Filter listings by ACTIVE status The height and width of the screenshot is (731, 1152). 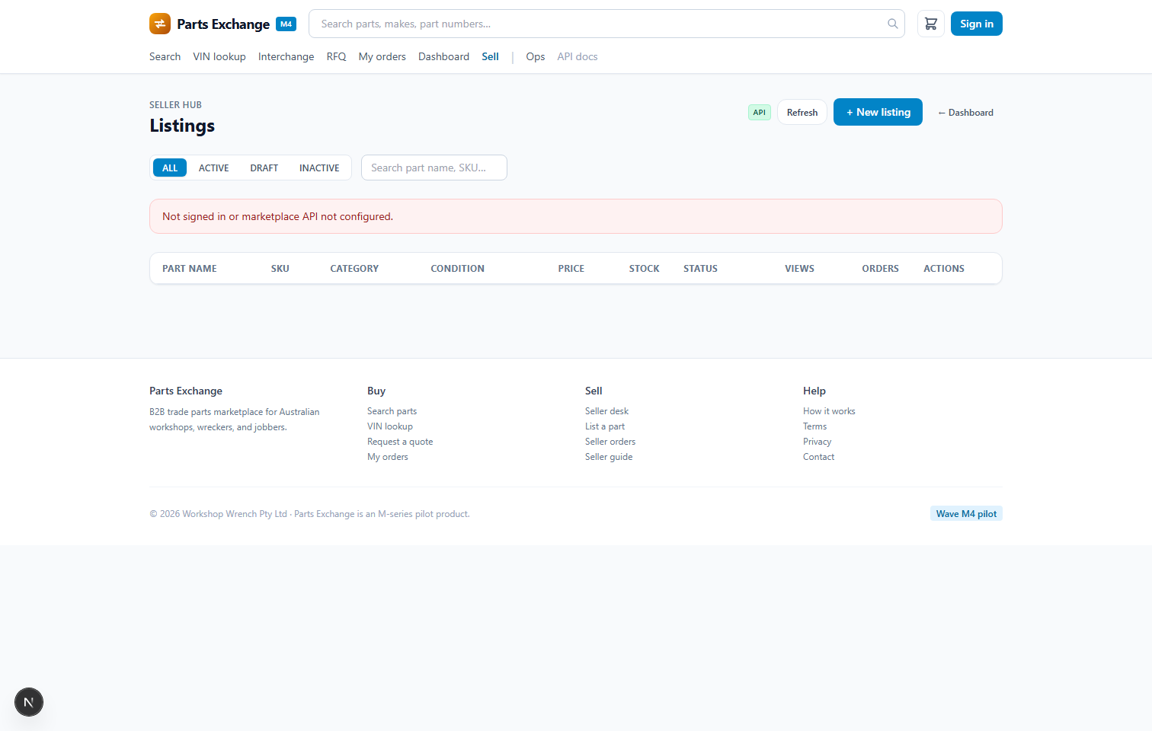point(214,168)
